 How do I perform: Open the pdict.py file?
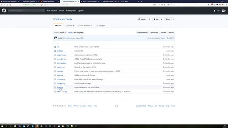pos(60,75)
